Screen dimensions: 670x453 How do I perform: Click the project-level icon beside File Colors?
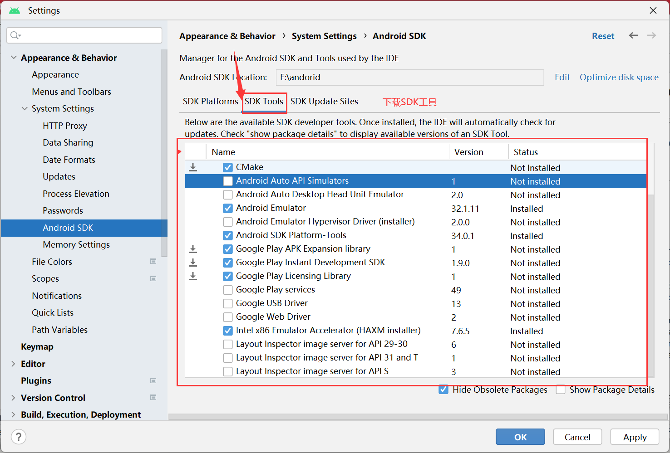(x=153, y=262)
